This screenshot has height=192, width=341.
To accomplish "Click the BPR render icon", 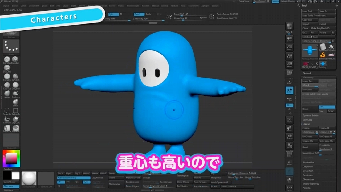I will click(289, 26).
